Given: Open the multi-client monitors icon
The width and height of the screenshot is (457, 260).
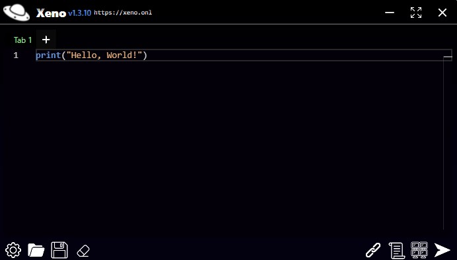Looking at the screenshot, I should pos(419,250).
